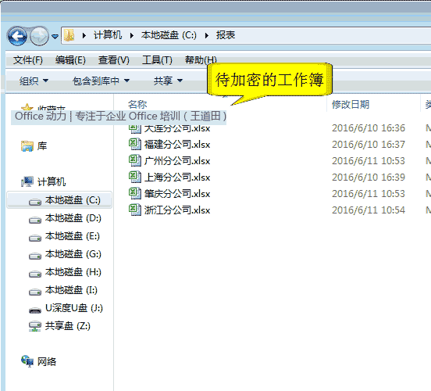Click the drive icon of 本地磁盘 (E:)
431x391 pixels.
pyautogui.click(x=35, y=238)
